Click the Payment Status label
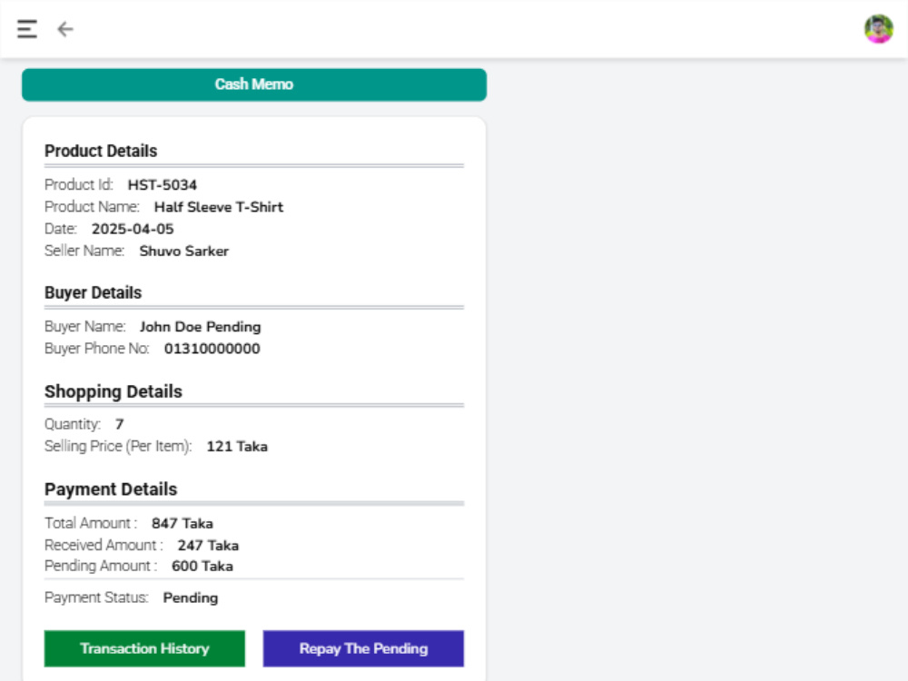The width and height of the screenshot is (908, 681). [x=97, y=597]
